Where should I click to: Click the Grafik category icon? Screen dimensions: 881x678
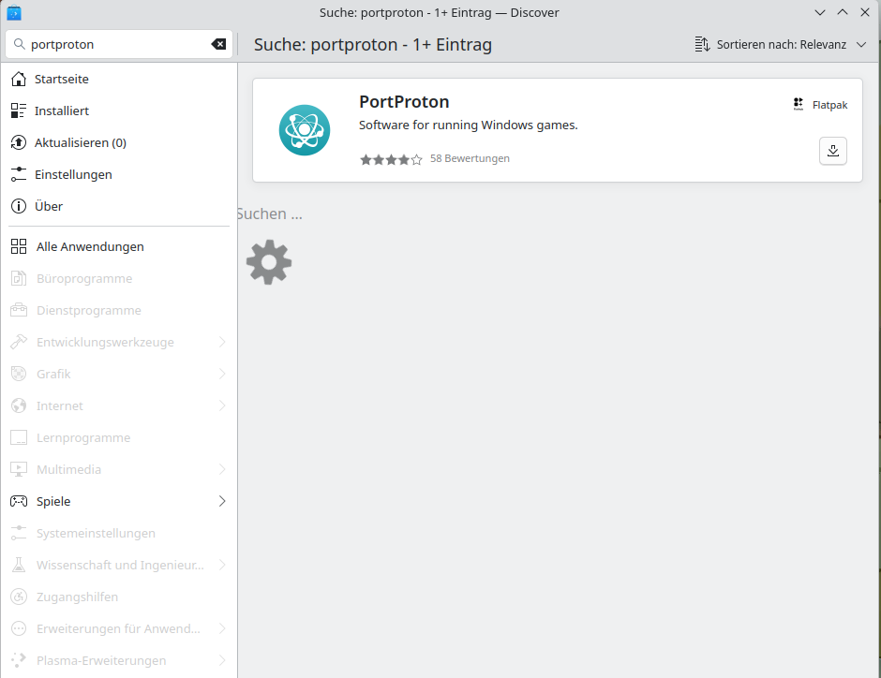pyautogui.click(x=19, y=374)
